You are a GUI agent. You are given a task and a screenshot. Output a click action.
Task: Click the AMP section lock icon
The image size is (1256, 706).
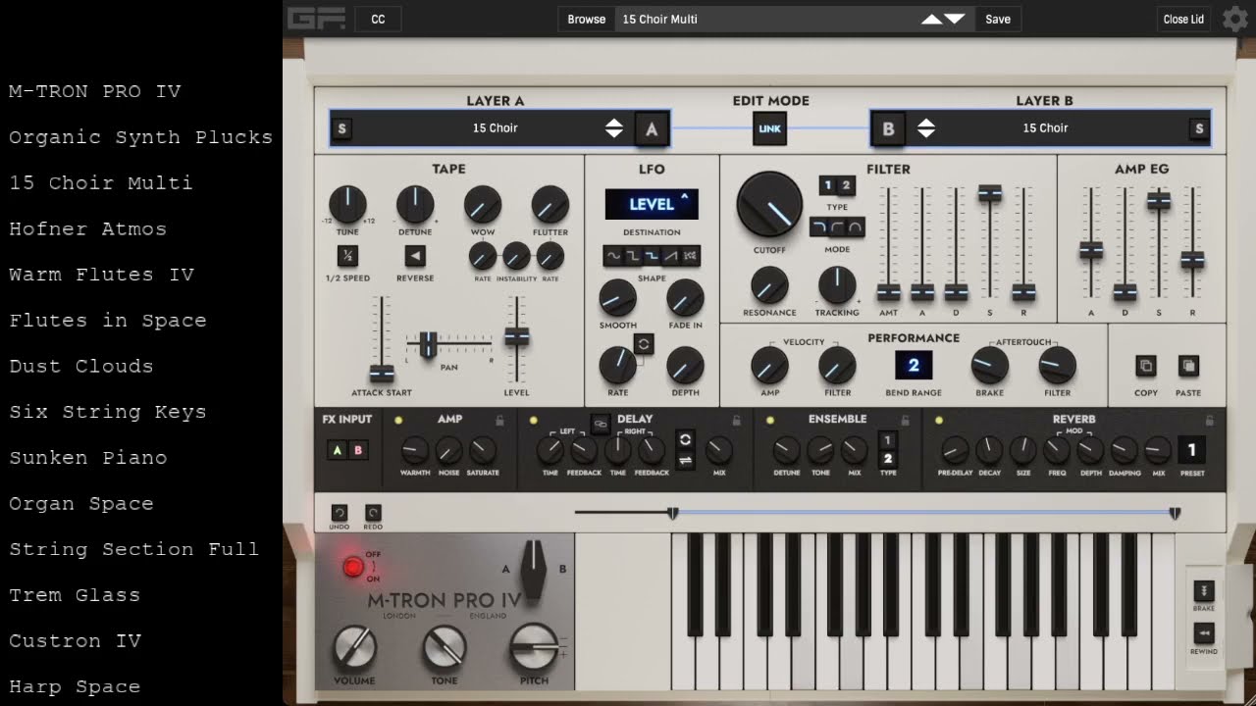500,420
